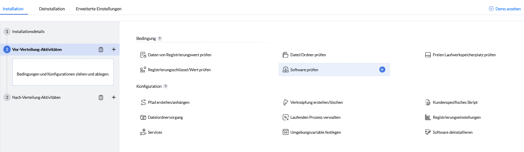Select Umgebungsvariable festlegen configuration
Screen dimensions: 524x152
315,132
